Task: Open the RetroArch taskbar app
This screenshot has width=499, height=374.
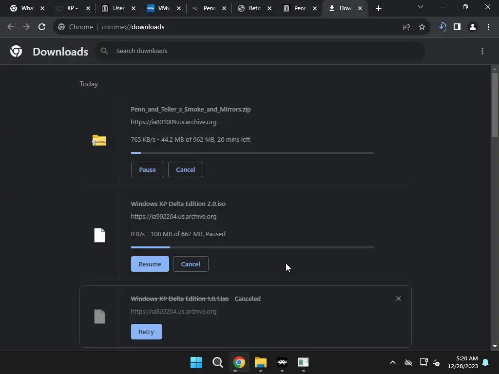Action: [282, 362]
